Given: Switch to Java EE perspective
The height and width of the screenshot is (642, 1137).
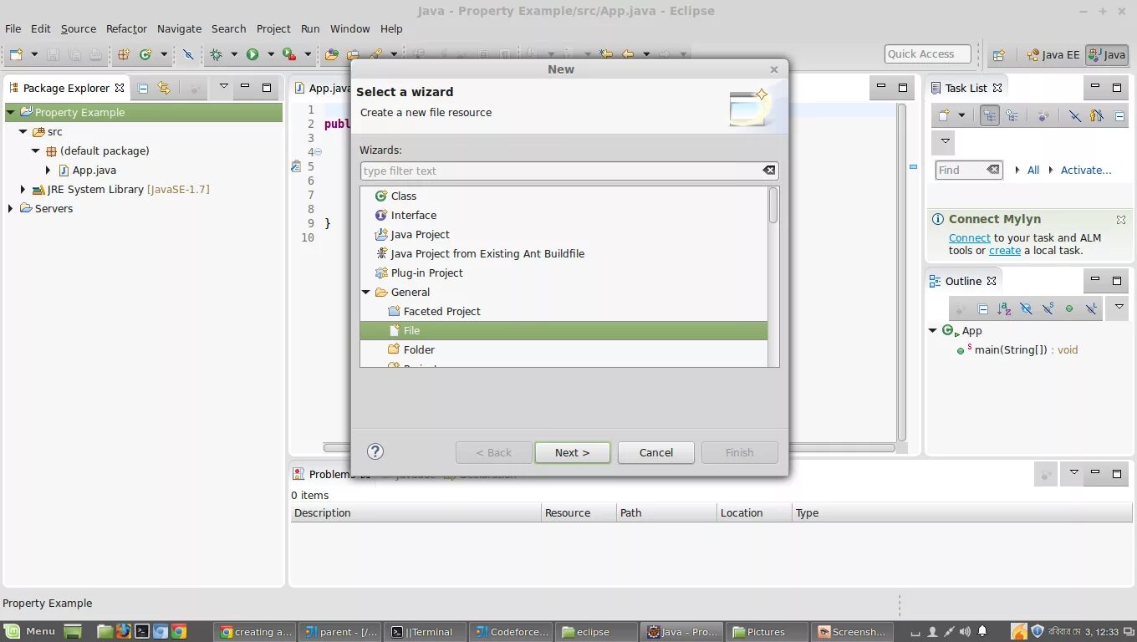Looking at the screenshot, I should tap(1054, 55).
